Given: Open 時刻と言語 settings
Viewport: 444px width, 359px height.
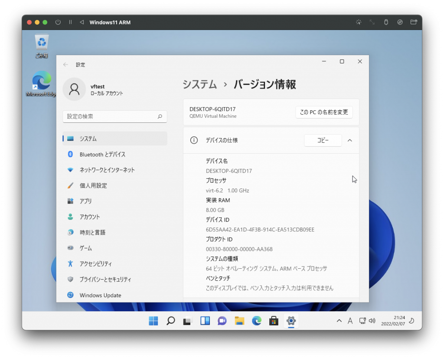Looking at the screenshot, I should click(x=114, y=233).
